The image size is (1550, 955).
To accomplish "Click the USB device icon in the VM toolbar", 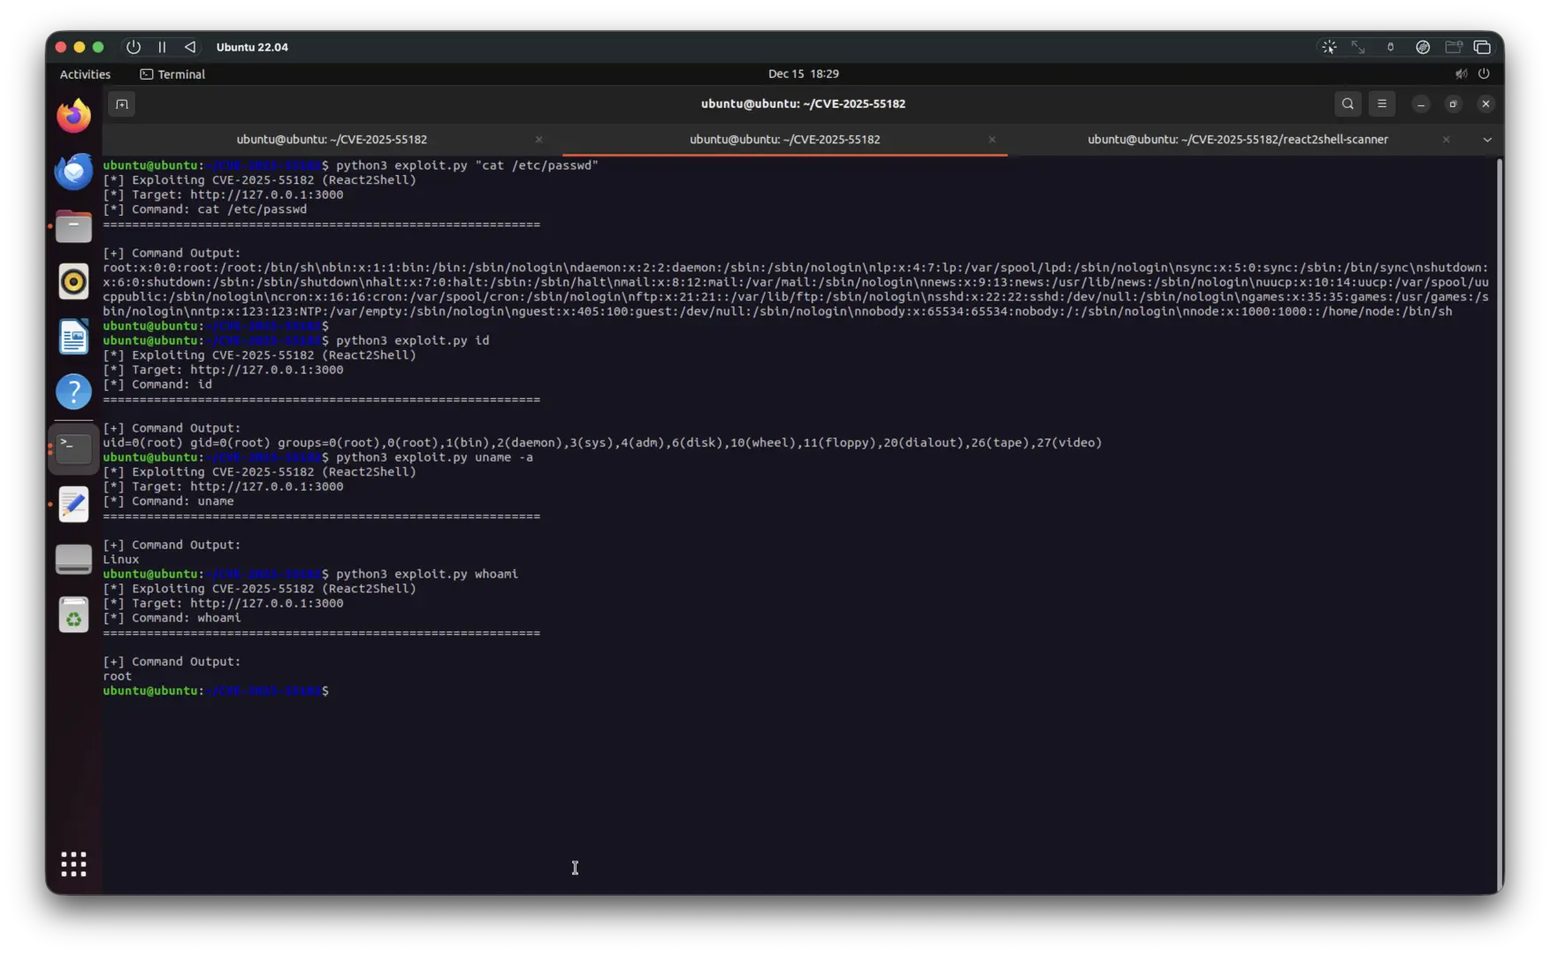I will tap(1389, 47).
